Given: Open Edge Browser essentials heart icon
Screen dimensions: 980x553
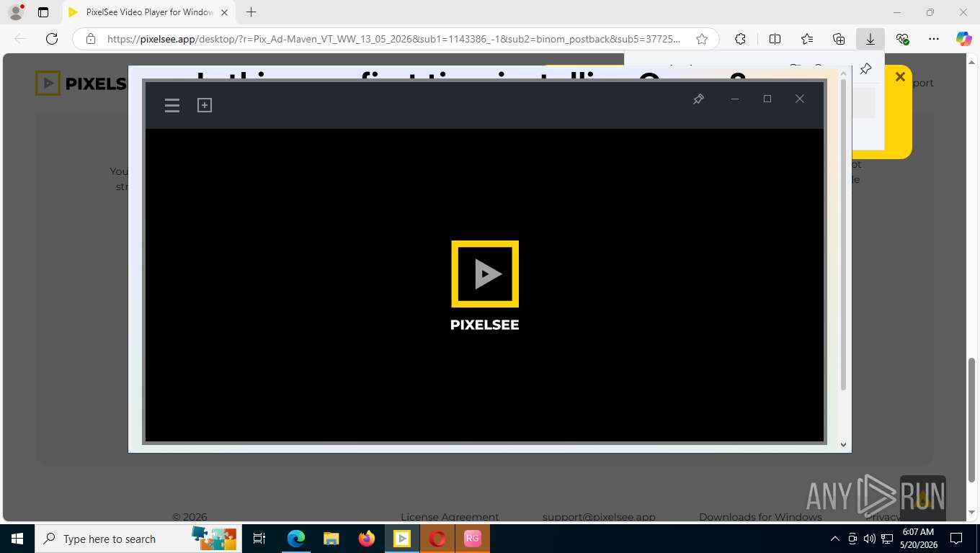Looking at the screenshot, I should (x=902, y=39).
